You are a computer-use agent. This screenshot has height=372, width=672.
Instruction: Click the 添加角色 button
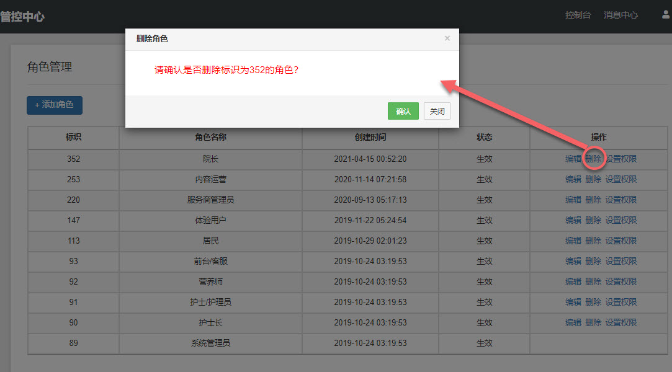point(55,105)
